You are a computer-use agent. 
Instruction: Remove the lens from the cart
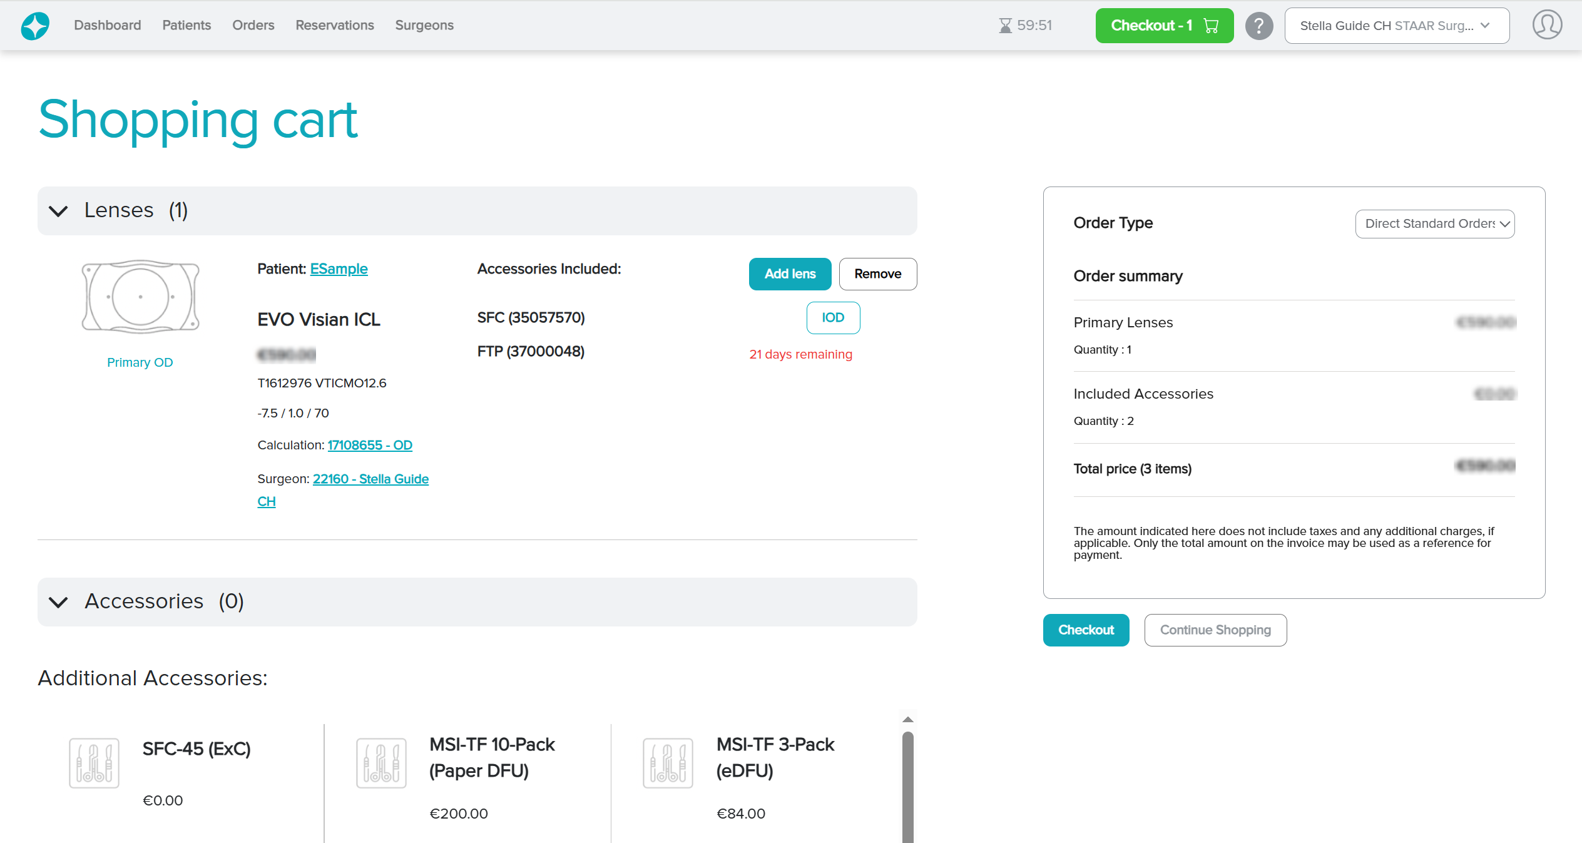coord(877,274)
